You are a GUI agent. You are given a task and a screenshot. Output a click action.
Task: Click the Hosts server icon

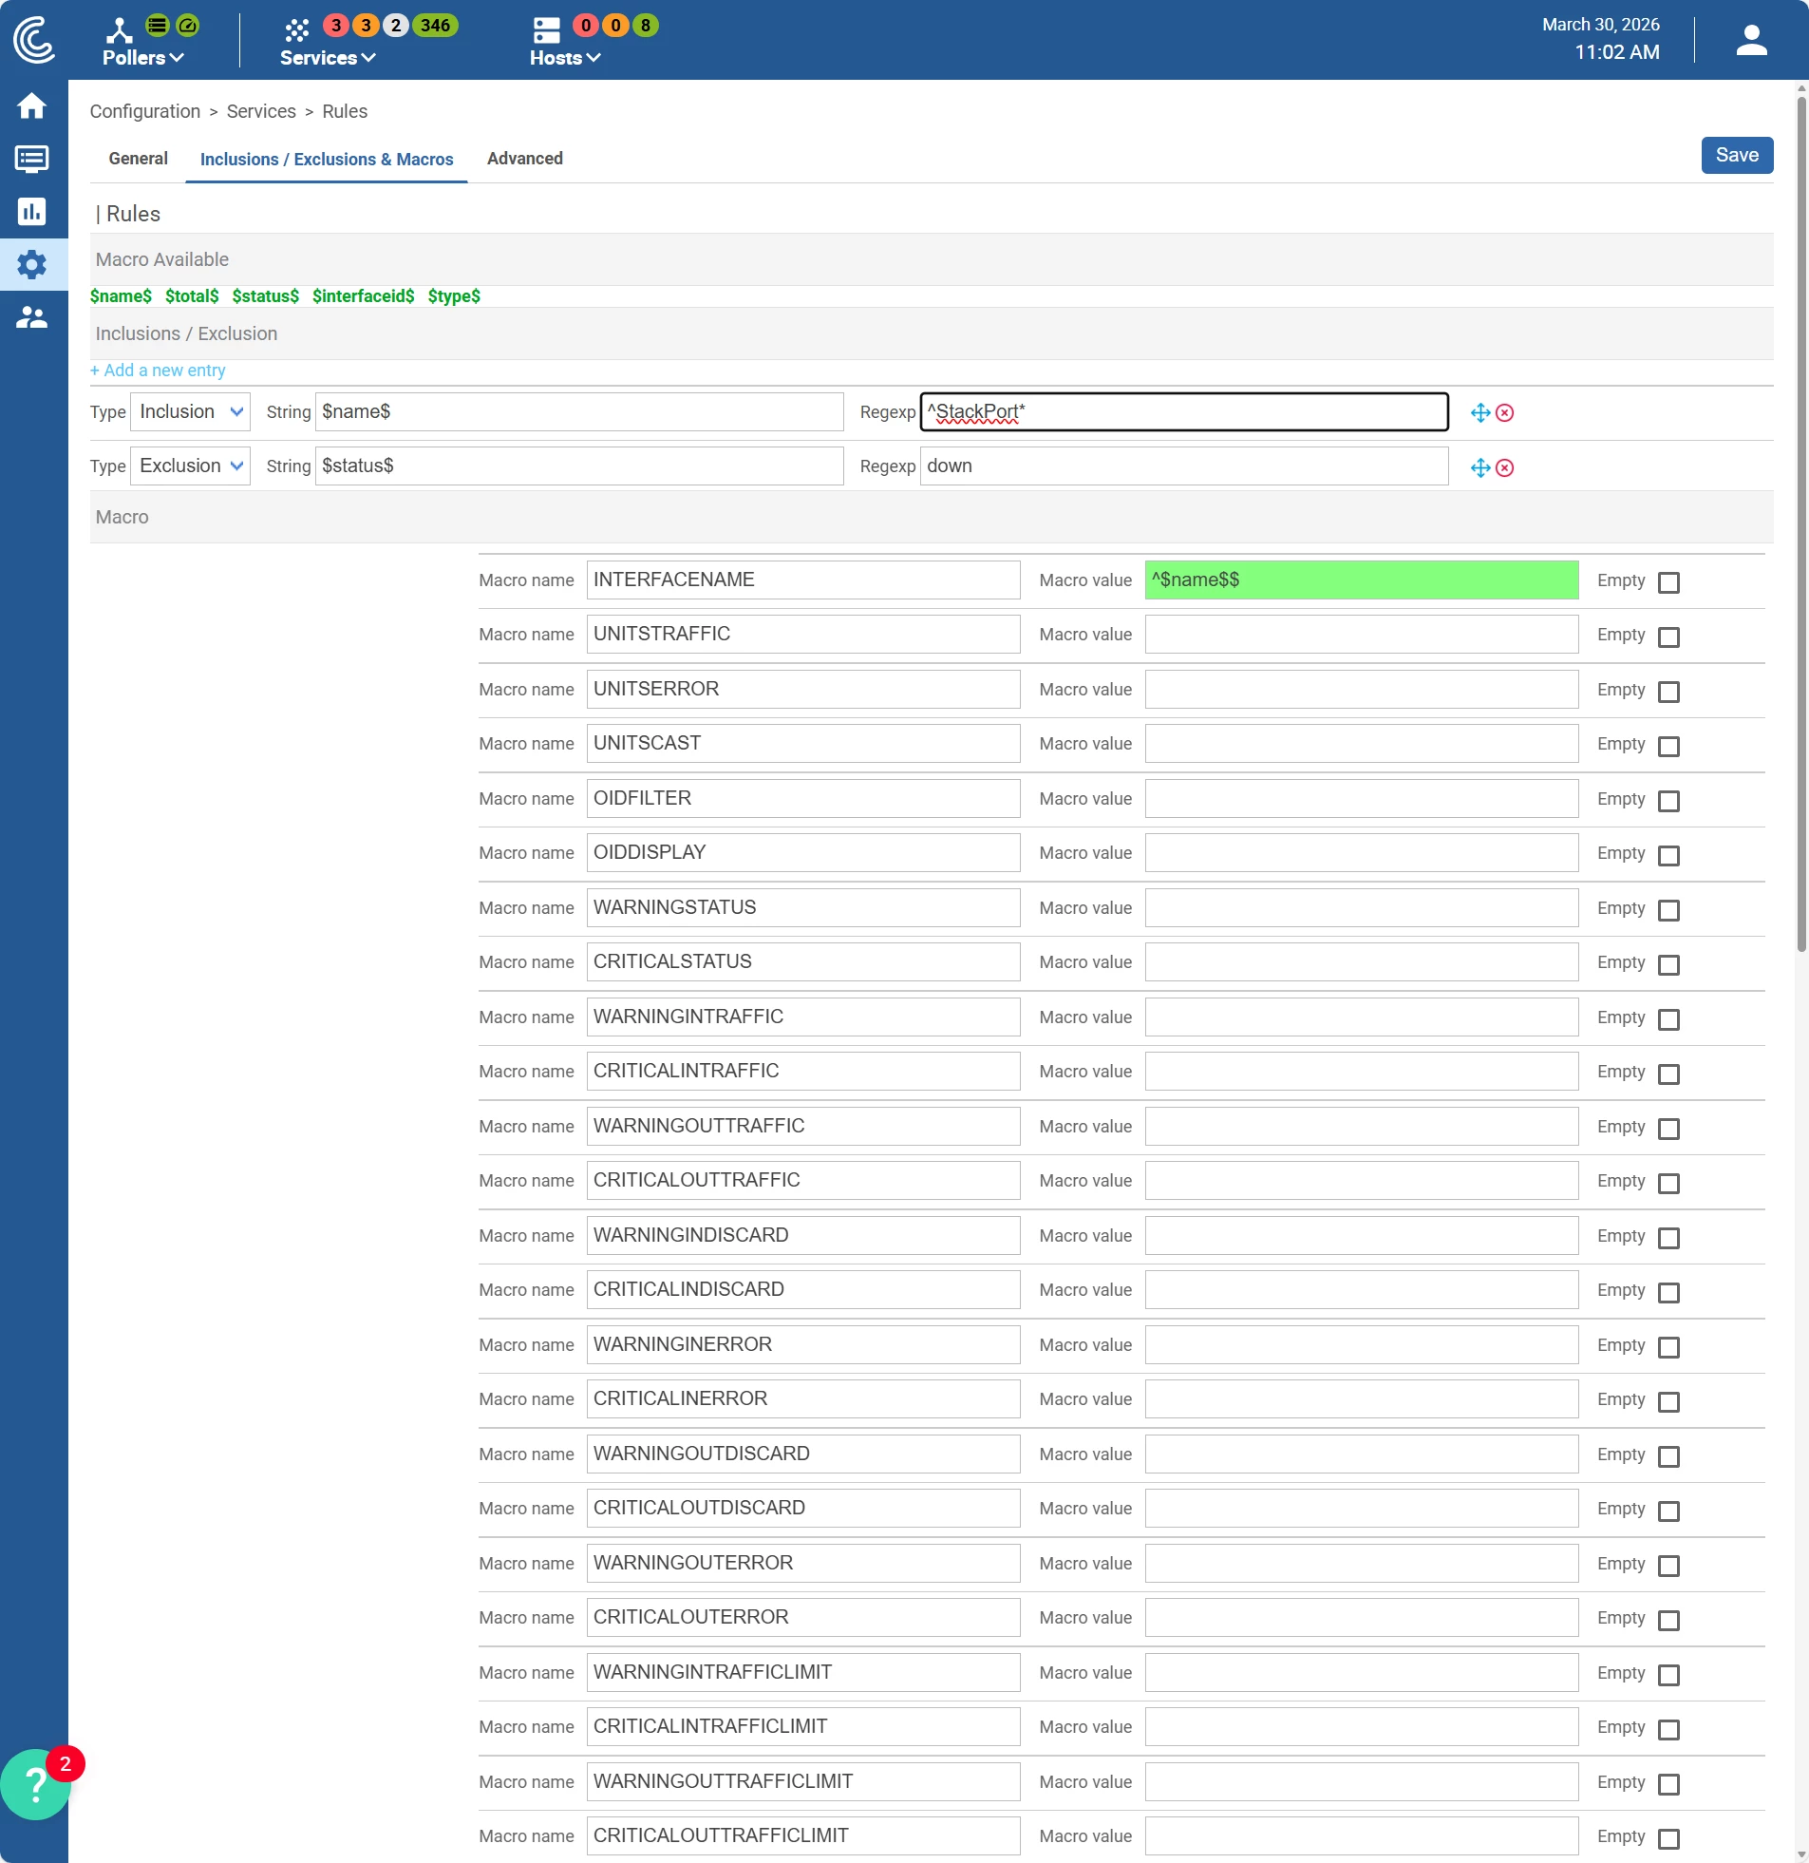click(x=546, y=30)
